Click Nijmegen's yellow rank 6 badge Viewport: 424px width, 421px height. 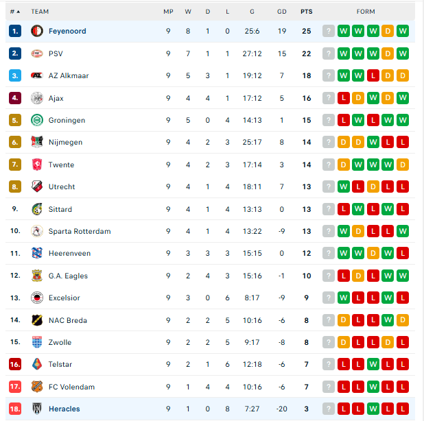coord(15,143)
